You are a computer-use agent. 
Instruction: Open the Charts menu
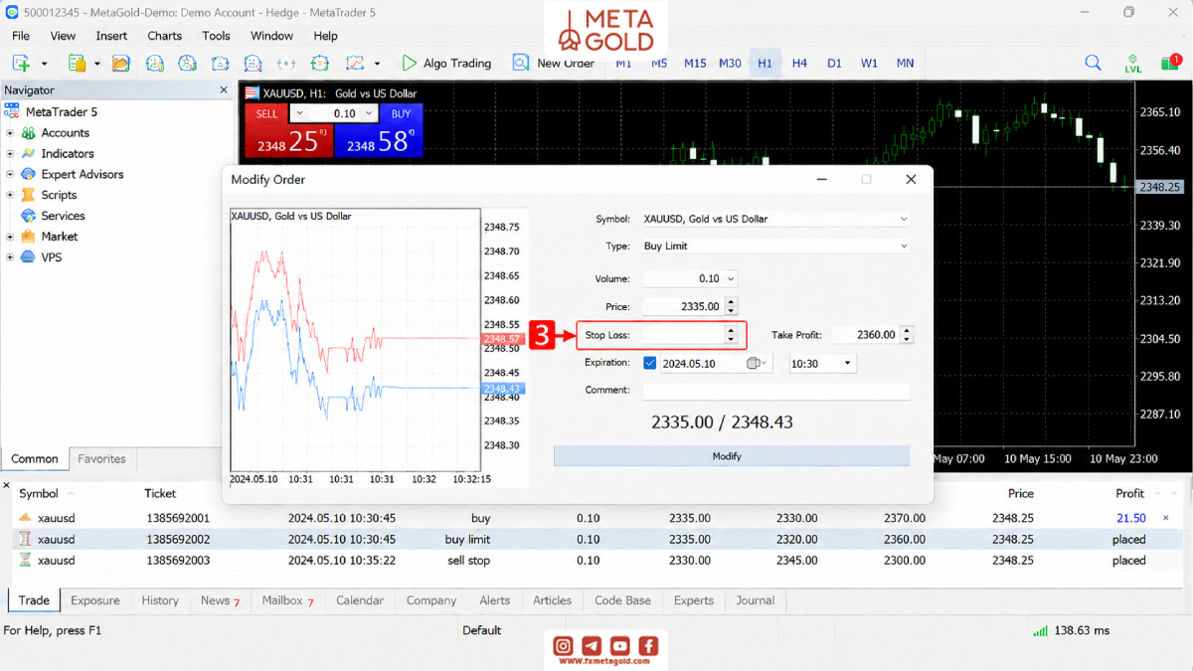click(164, 36)
